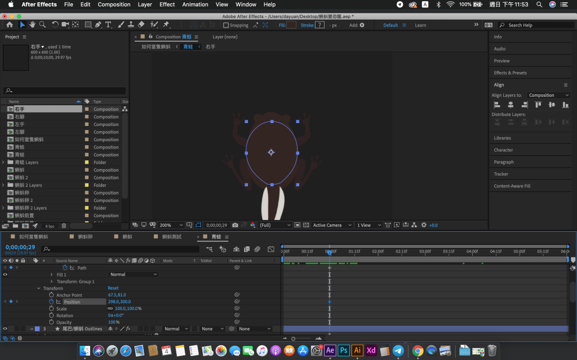The image size is (577, 360).
Task: Select the Type tool
Action: point(108,25)
